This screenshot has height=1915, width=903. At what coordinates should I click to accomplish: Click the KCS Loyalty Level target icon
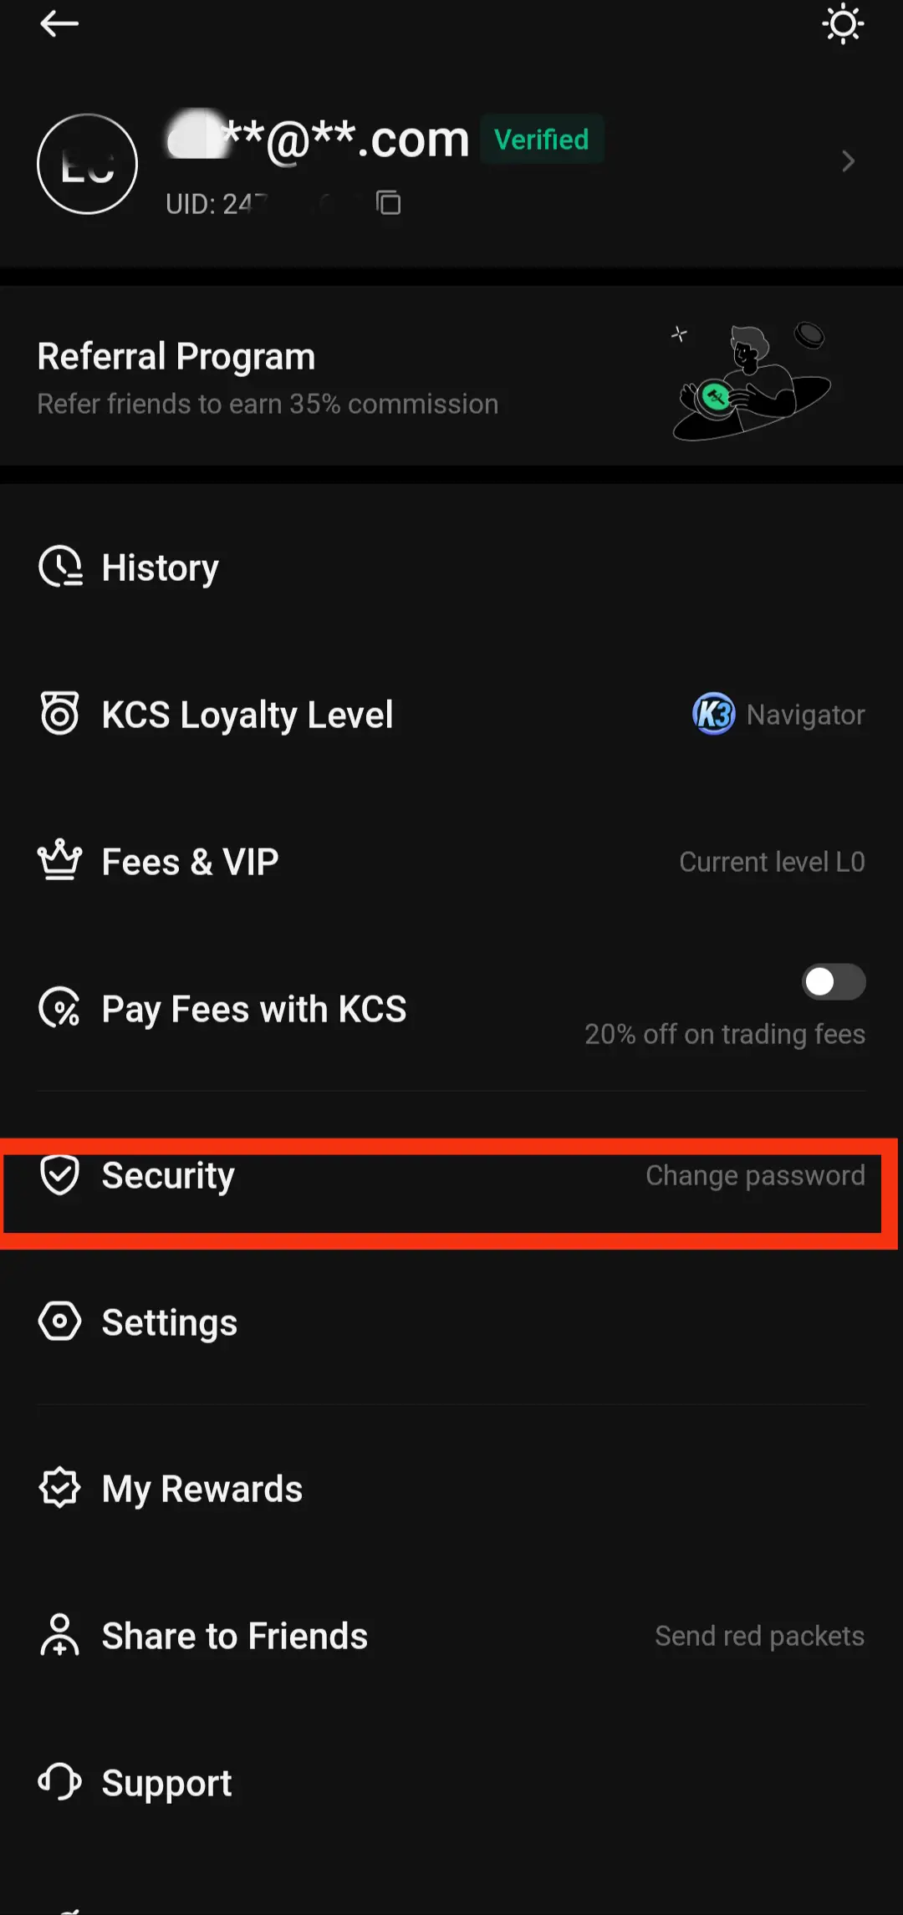click(x=59, y=714)
